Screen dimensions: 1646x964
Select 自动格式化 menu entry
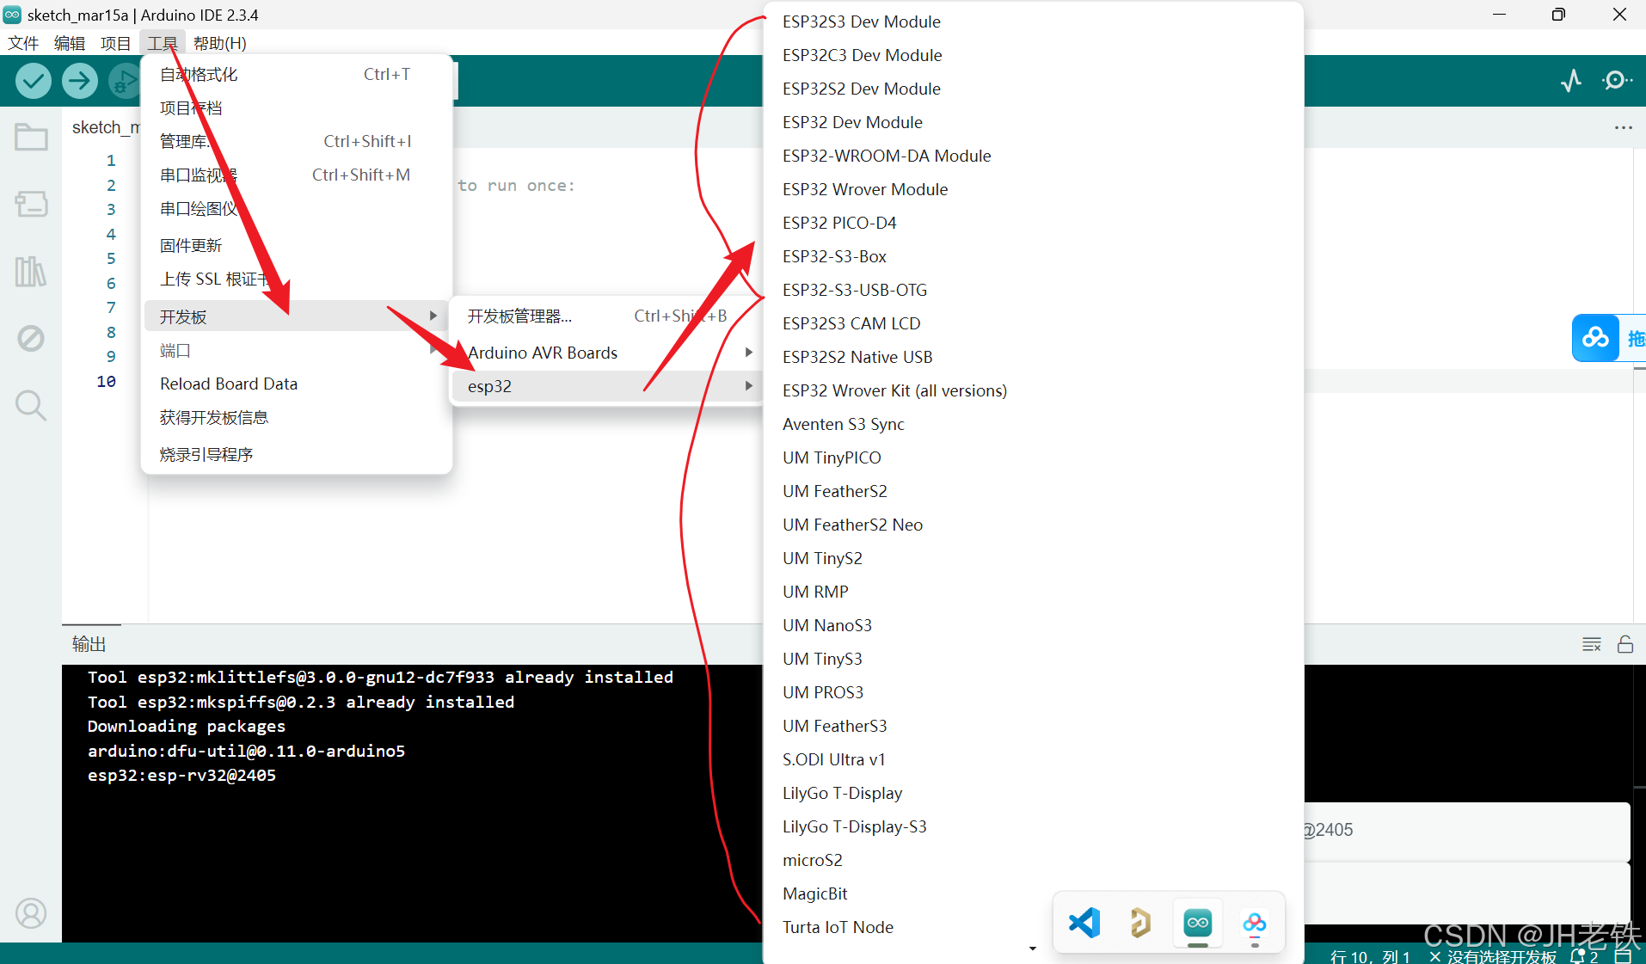(x=297, y=74)
